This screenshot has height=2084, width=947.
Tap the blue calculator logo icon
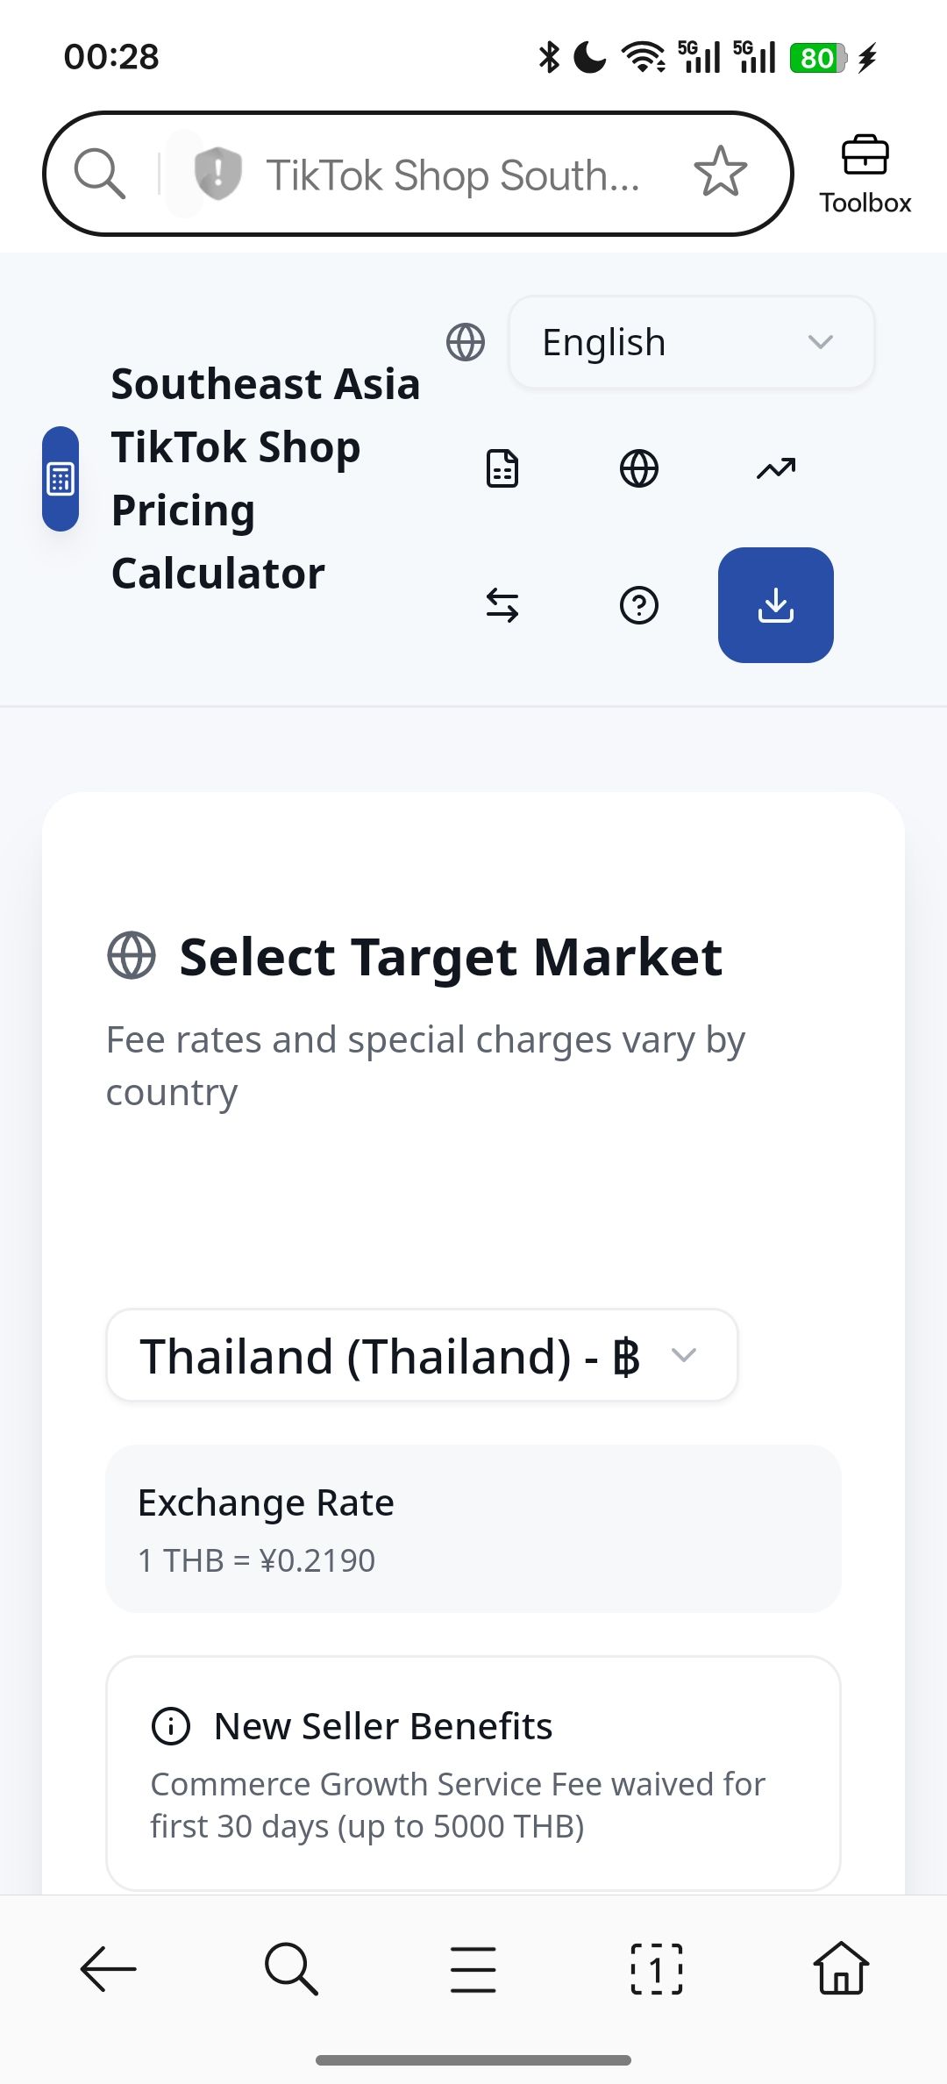(x=61, y=479)
